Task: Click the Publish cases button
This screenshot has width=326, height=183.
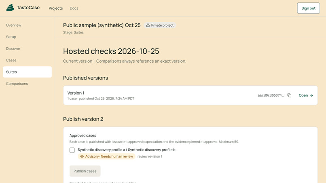Action: coord(85,171)
